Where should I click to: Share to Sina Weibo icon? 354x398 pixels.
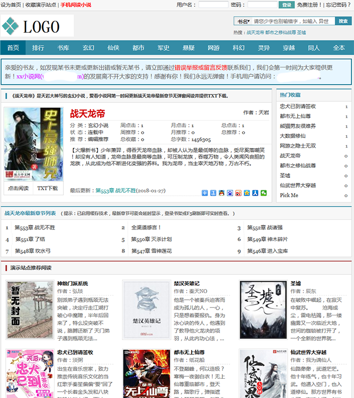238,193
